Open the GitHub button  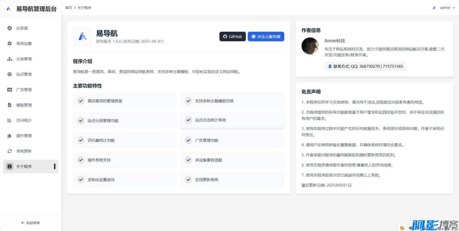click(x=233, y=36)
